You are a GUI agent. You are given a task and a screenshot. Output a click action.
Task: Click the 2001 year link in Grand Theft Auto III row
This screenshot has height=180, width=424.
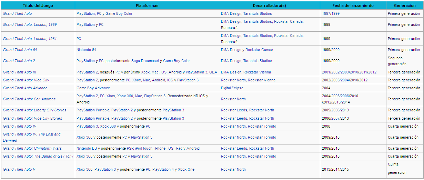pos(326,72)
